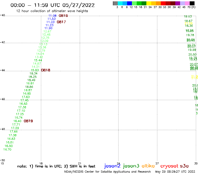Click the 16.40 value beside 0819
The height and width of the screenshot is (174, 198).
click(17, 121)
